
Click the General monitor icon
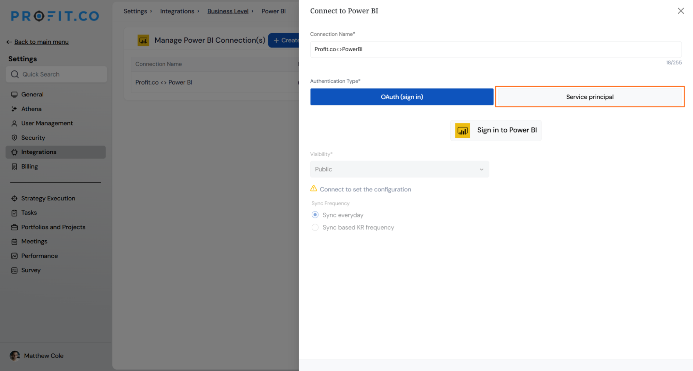click(14, 95)
